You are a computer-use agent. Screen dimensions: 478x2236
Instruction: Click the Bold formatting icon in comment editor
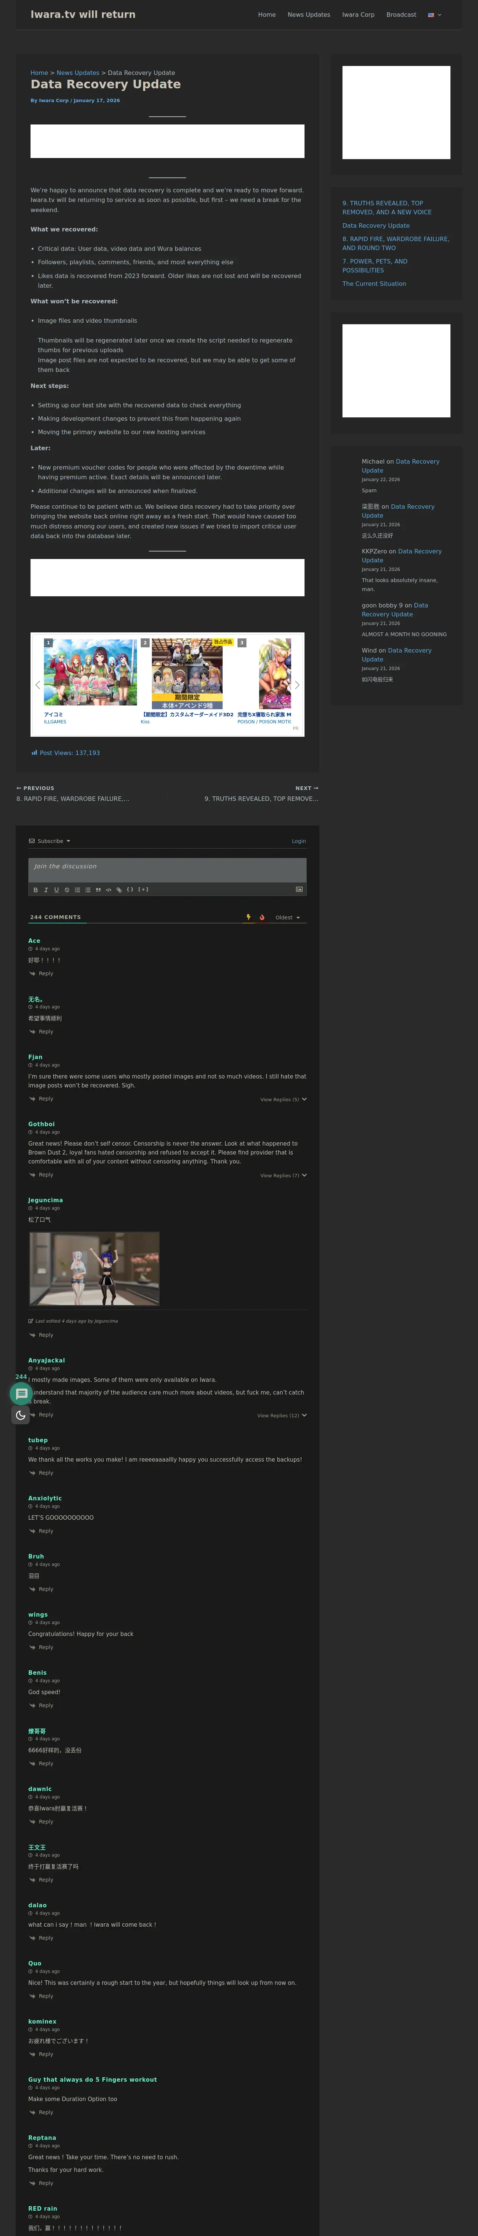tap(36, 890)
